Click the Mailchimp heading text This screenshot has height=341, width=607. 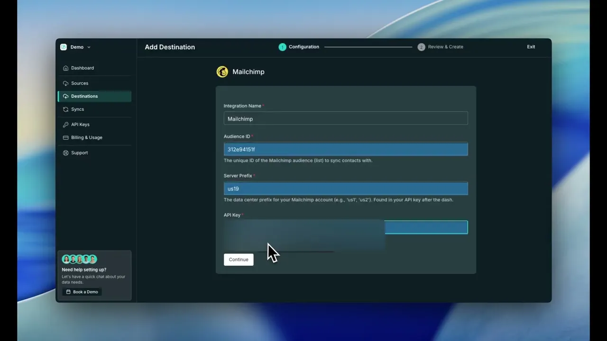tap(248, 72)
